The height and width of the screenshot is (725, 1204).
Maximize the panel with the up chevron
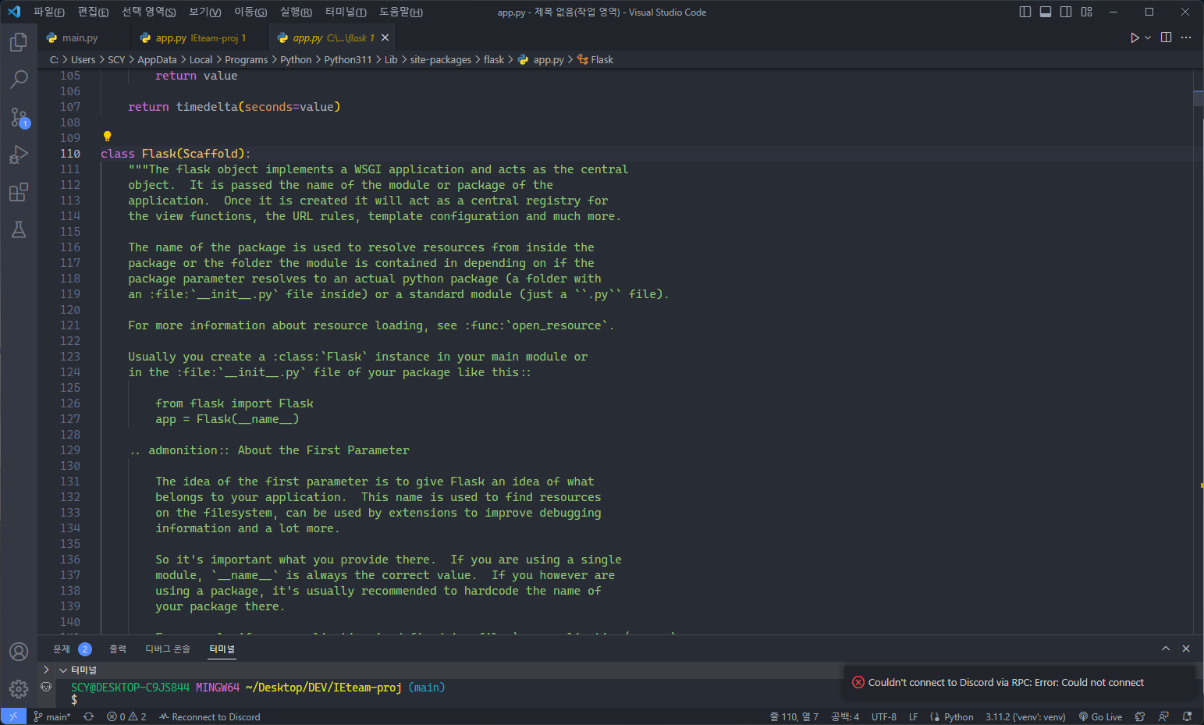pyautogui.click(x=1166, y=649)
